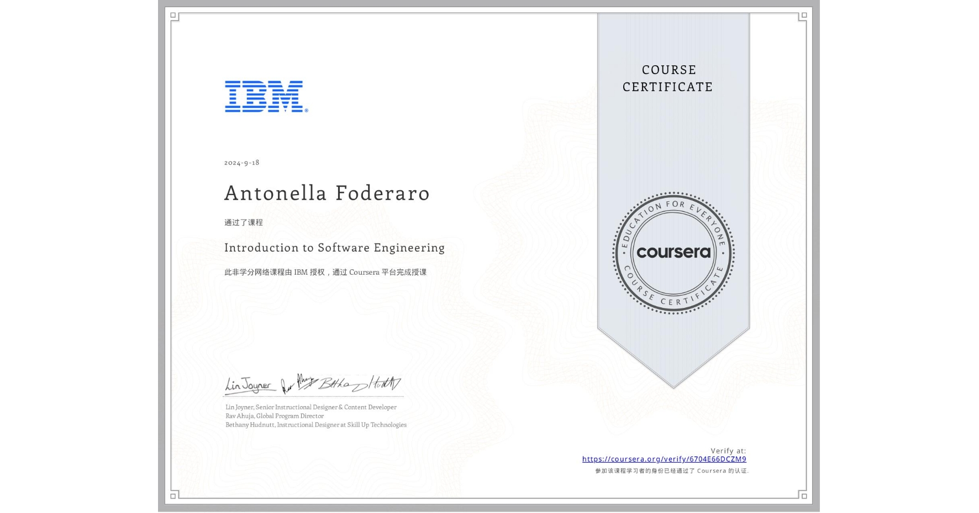Open the certificate verification link
This screenshot has width=979, height=513.
click(x=664, y=459)
